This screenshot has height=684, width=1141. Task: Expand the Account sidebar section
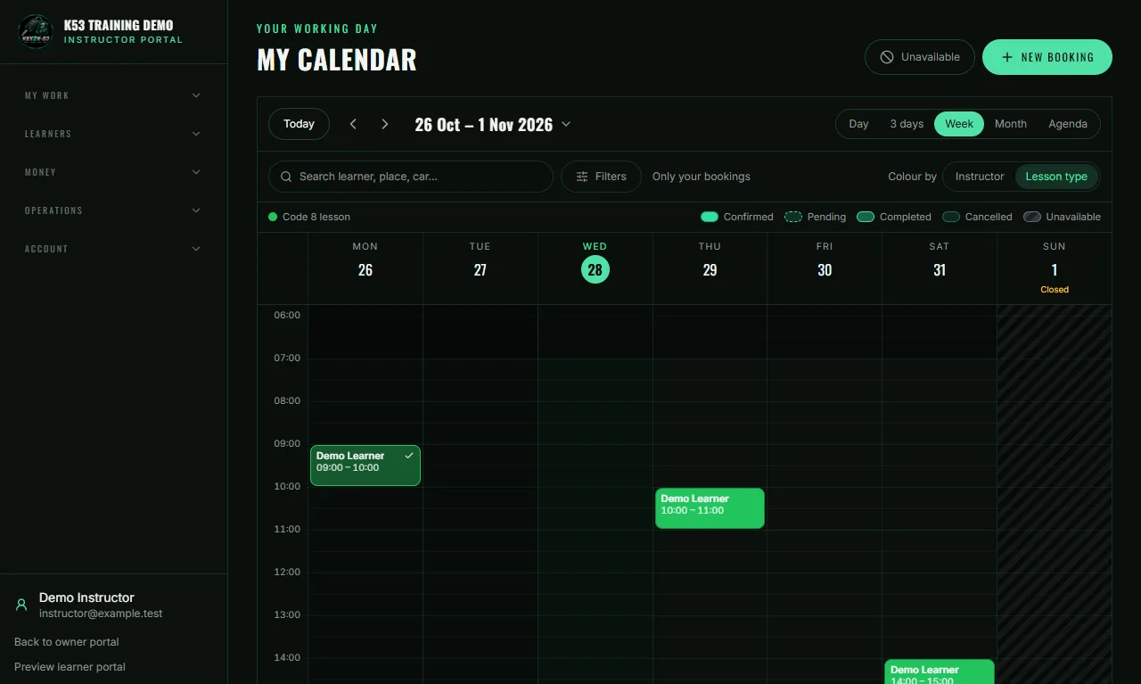click(x=113, y=249)
